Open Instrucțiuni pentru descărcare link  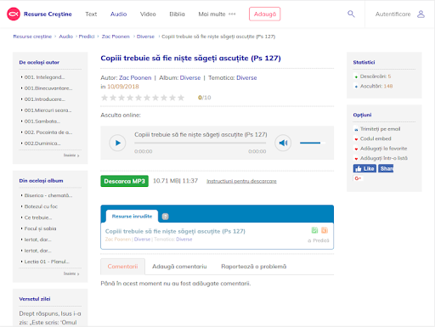tap(241, 181)
